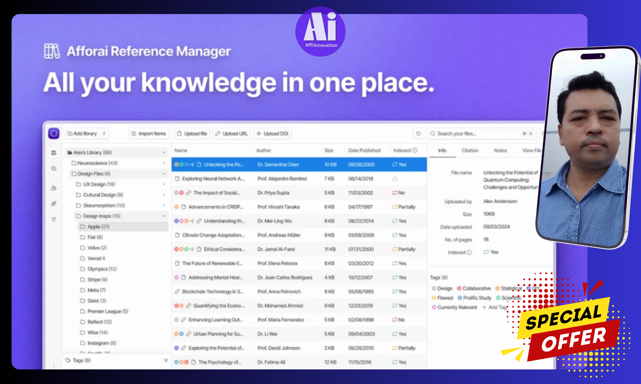Image resolution: width=641 pixels, height=384 pixels.
Task: Click the Enhancing Learning Out... file name
Action: tap(216, 320)
